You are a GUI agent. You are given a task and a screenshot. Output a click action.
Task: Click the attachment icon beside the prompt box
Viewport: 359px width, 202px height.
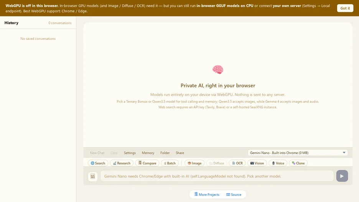(x=93, y=176)
